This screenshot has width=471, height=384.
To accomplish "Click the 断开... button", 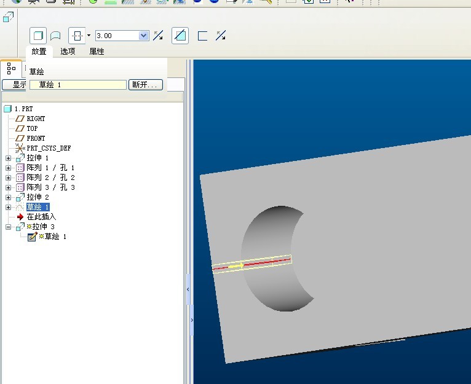I will [x=146, y=85].
